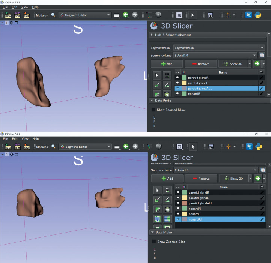Screen dimensions: 271x263
Task: Click the module search magnifier in upper window
Action: 53,15
